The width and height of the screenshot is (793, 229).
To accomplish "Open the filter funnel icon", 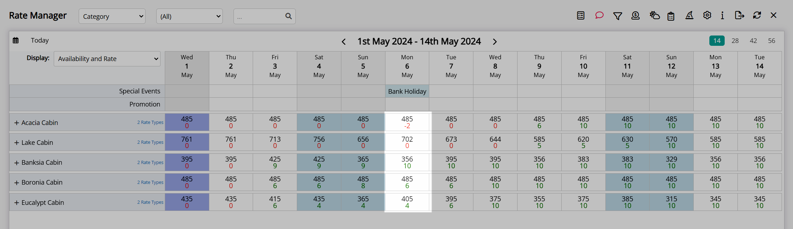I will 618,16.
